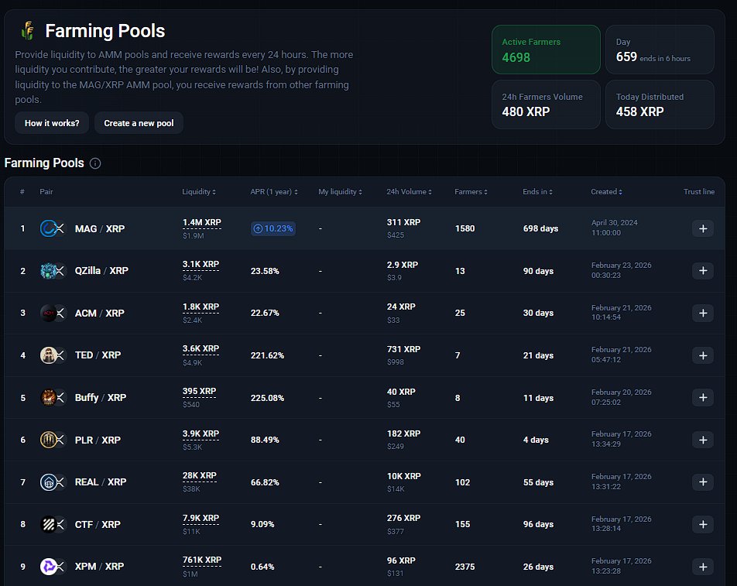Image resolution: width=737 pixels, height=586 pixels.
Task: Add trust line for PLR / XRP
Action: point(703,440)
